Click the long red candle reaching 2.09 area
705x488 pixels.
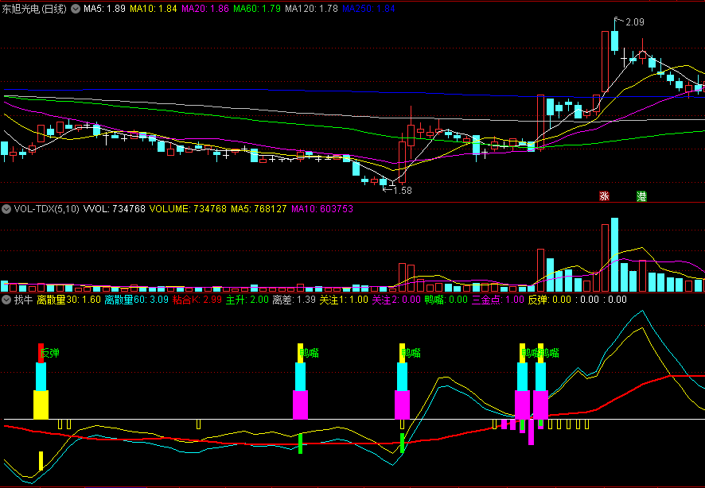[605, 61]
